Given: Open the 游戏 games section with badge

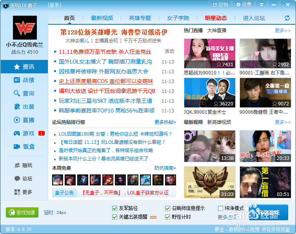Looking at the screenshot, I should tap(24, 133).
